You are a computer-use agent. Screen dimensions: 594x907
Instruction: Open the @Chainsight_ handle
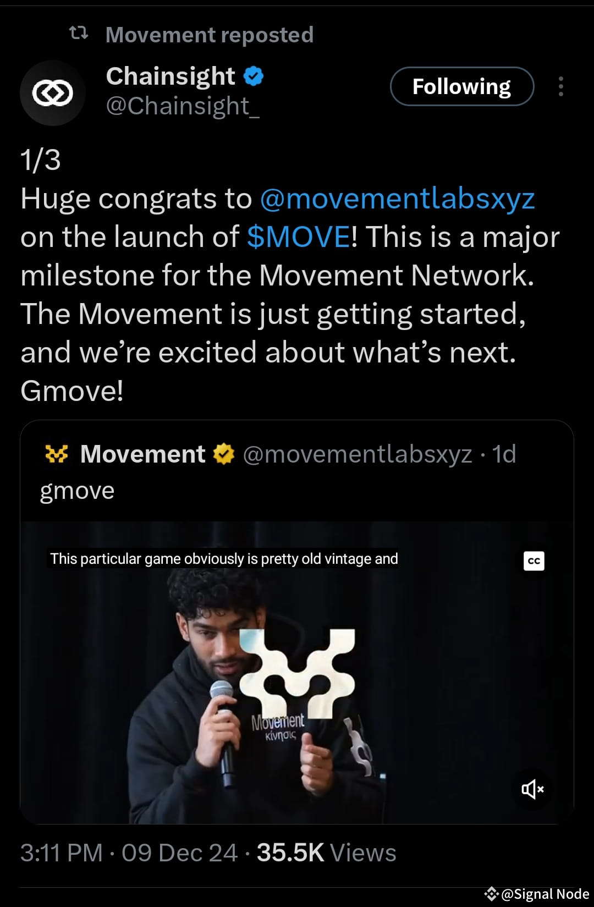click(x=182, y=106)
